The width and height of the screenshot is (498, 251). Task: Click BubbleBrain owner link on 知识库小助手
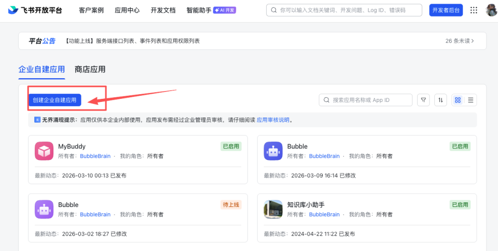click(x=324, y=214)
